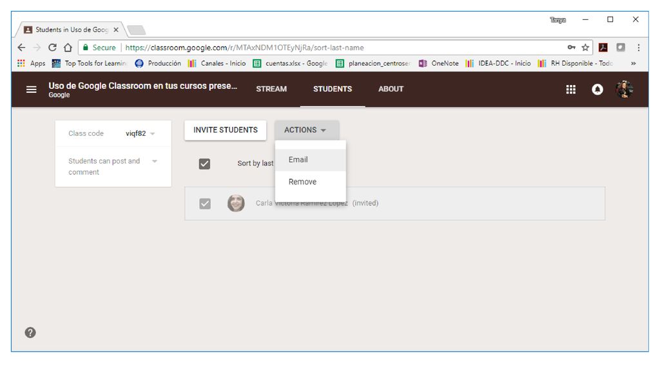Open the OneNote bookmark
Screen dimensions: 660x371
(x=438, y=63)
